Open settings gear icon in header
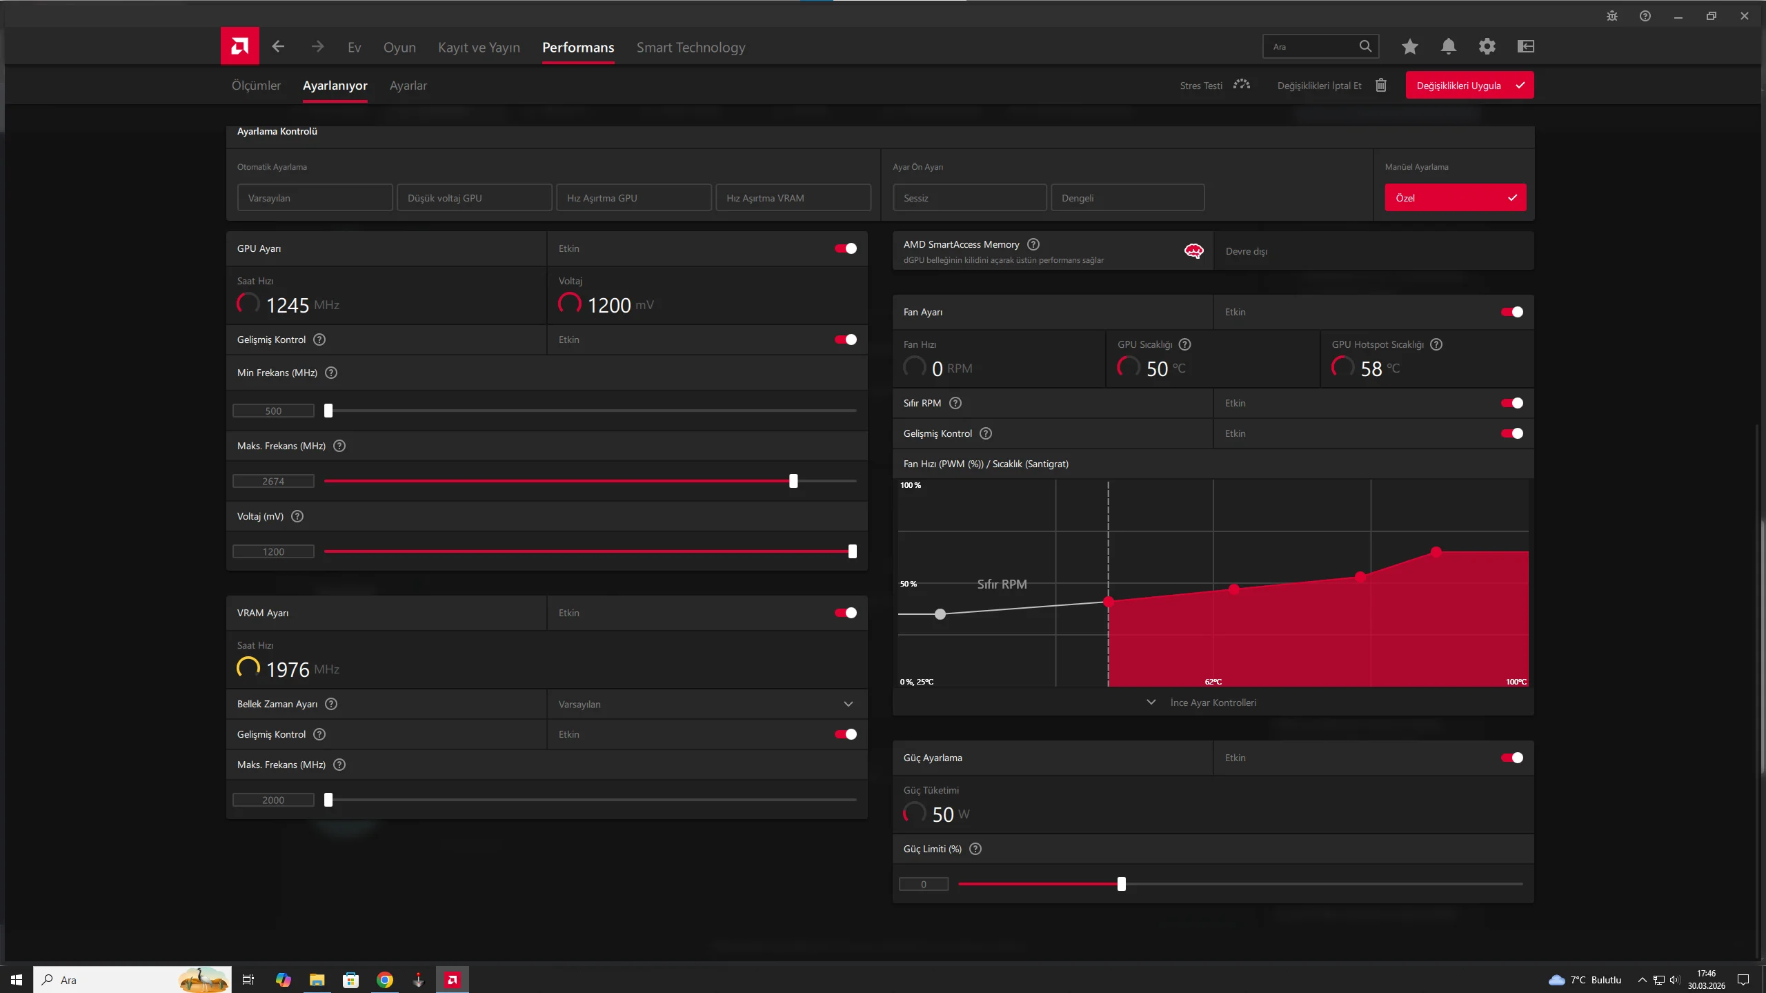This screenshot has width=1766, height=993. [1487, 46]
